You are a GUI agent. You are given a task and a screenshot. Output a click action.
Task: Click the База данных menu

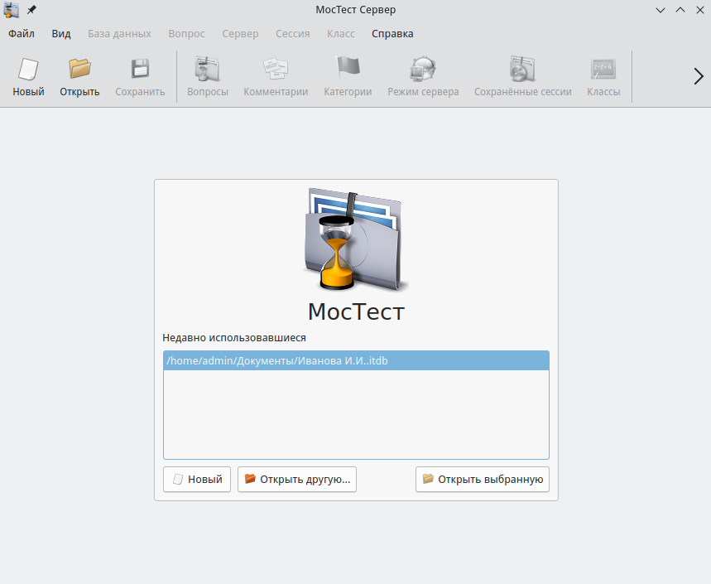coord(119,34)
